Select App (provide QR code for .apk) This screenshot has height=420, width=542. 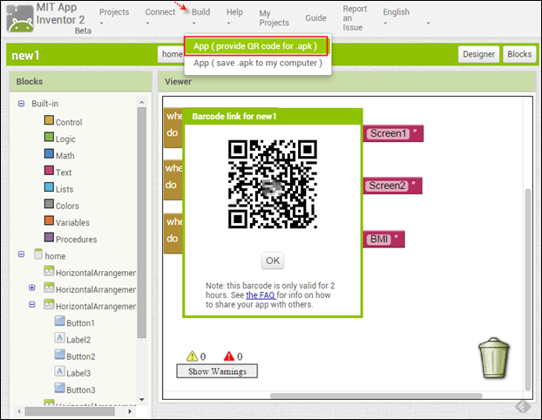[256, 46]
